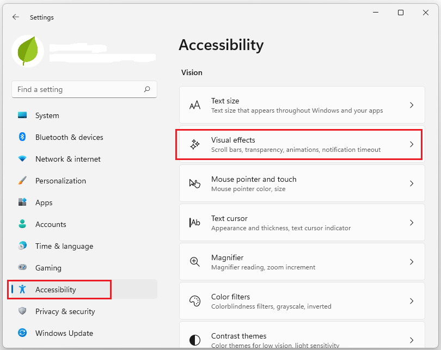Open Time & language settings
Image resolution: width=441 pixels, height=350 pixels.
84,246
